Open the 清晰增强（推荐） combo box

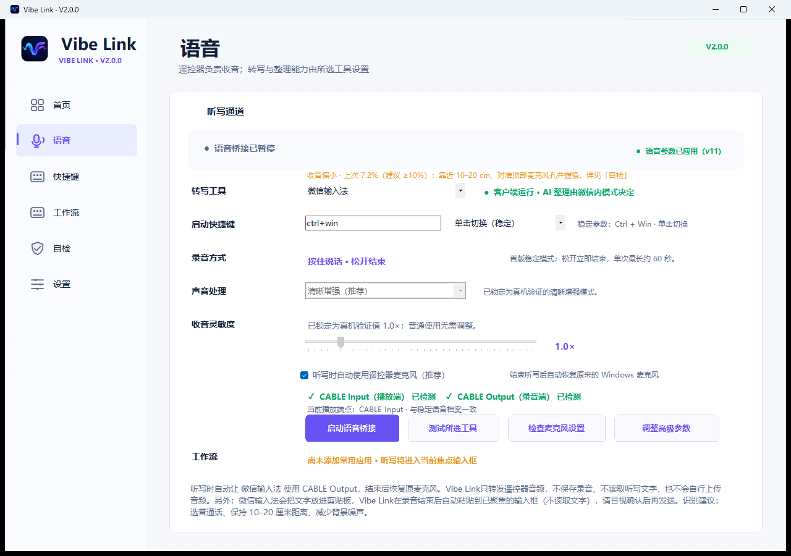[x=386, y=291]
